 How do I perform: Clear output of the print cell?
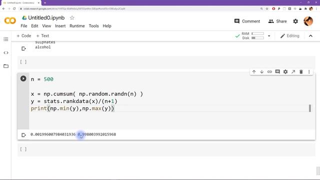23,135
